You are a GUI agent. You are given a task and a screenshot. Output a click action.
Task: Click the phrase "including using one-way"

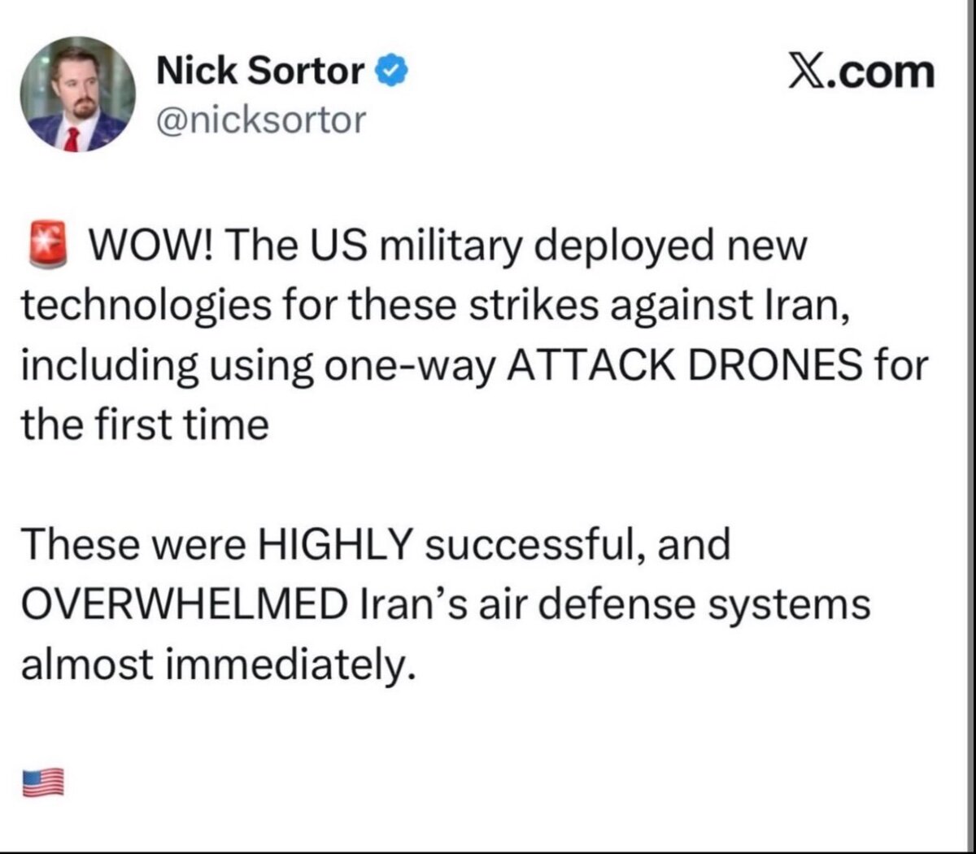[258, 365]
